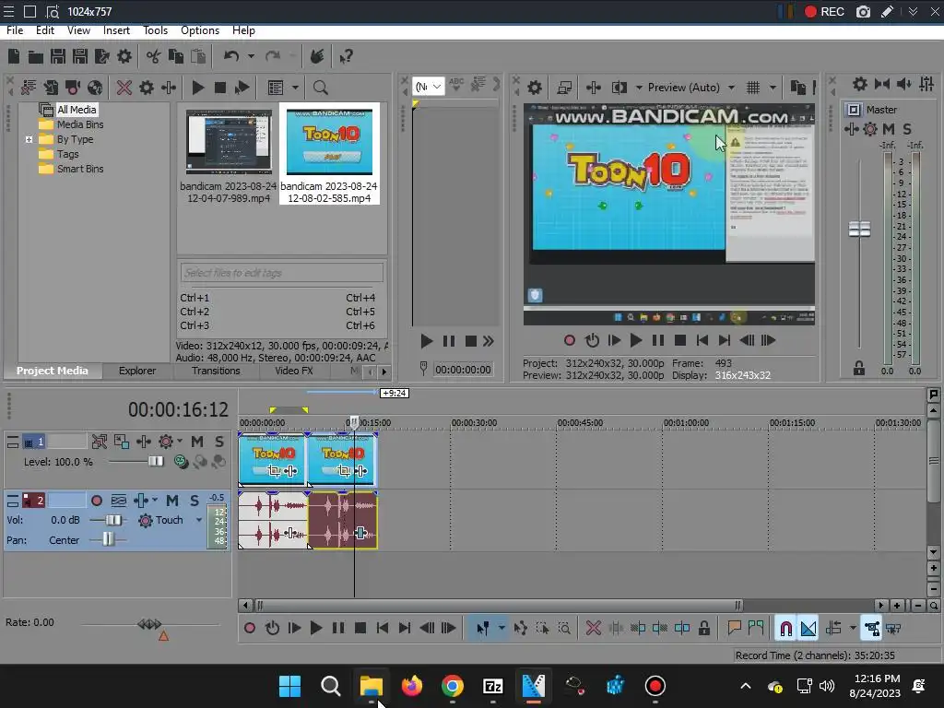Play timeline from transport bar
Image resolution: width=944 pixels, height=708 pixels.
point(316,629)
